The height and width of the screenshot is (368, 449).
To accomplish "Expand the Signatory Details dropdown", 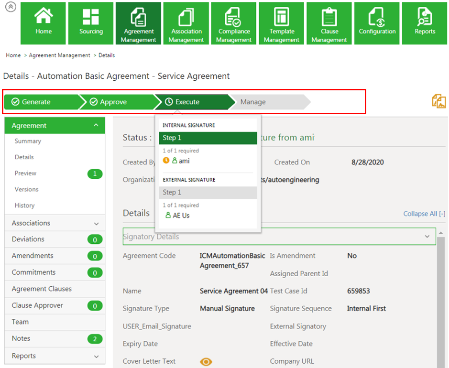I will tap(427, 237).
